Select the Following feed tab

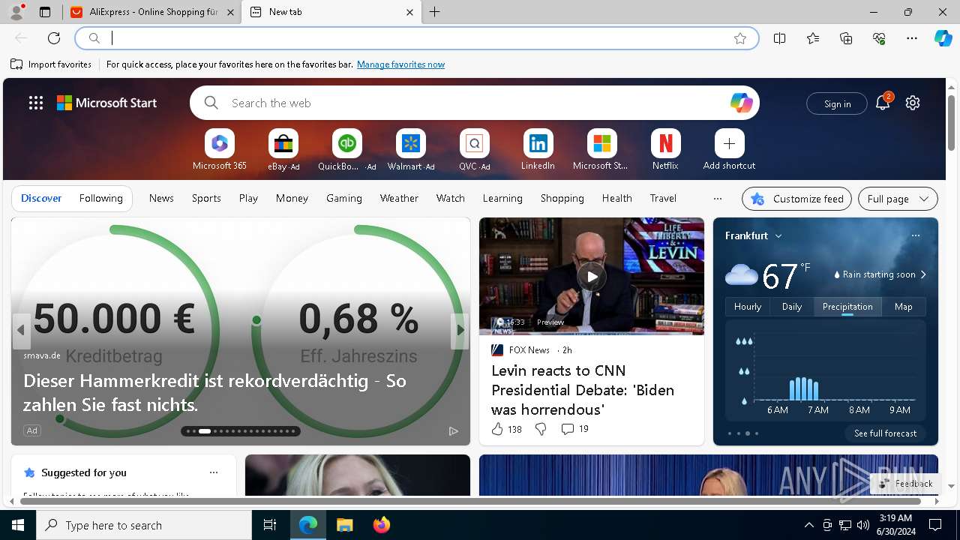(x=100, y=198)
